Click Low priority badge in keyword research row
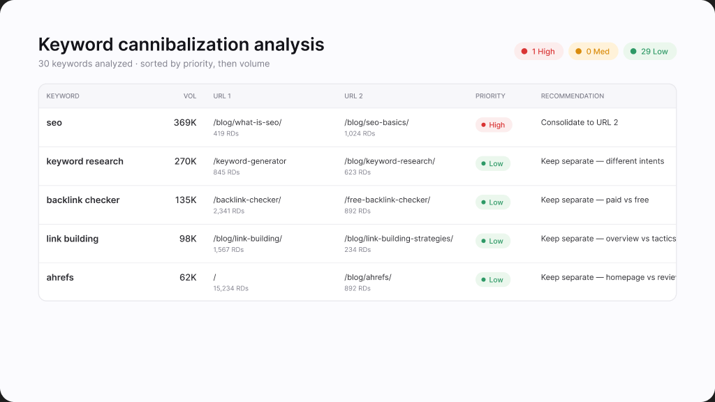 pos(493,163)
